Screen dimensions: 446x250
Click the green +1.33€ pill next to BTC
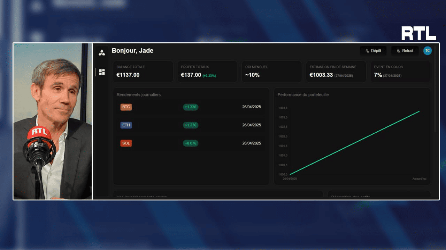[x=190, y=107]
